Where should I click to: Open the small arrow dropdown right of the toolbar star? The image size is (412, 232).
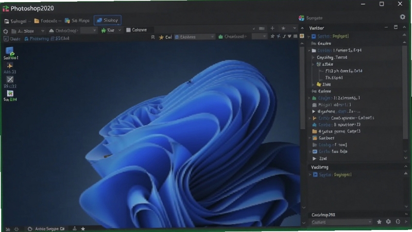295,28
